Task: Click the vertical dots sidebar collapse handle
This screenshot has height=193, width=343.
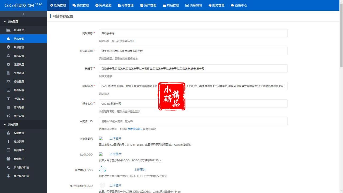Action: coord(23,14)
